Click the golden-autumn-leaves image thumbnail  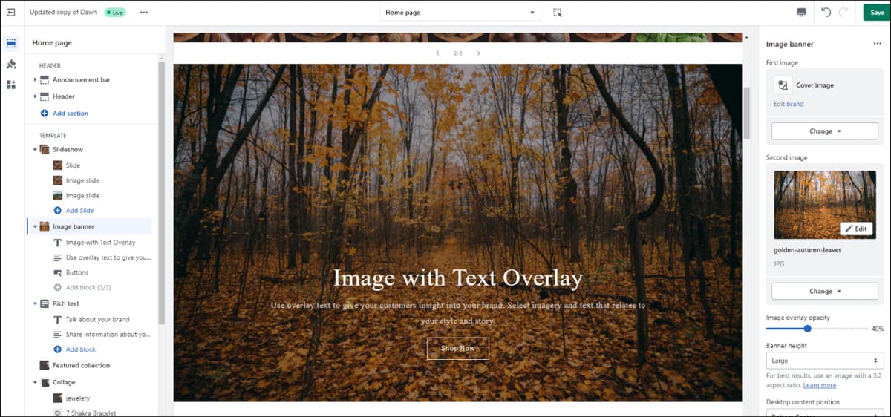click(825, 205)
